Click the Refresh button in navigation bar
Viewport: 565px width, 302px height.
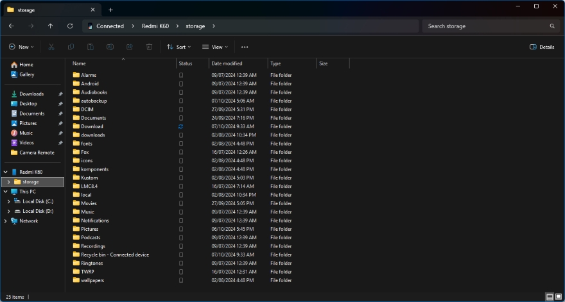tap(70, 26)
